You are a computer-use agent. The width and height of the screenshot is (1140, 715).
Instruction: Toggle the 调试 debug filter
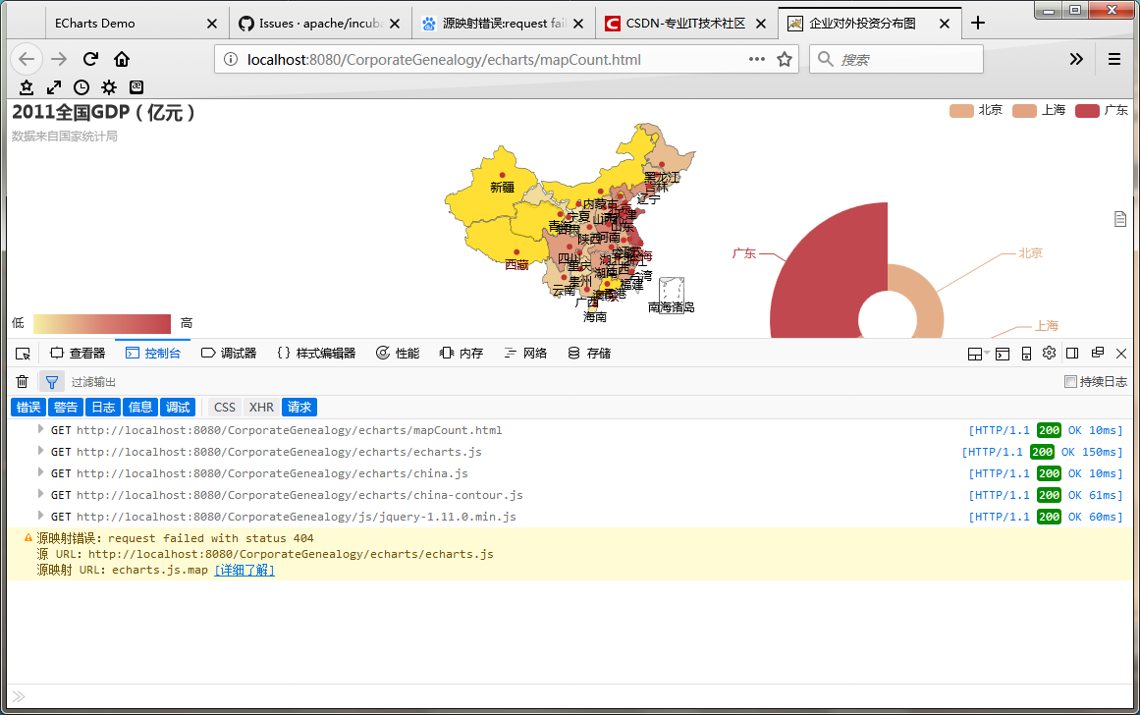point(178,408)
